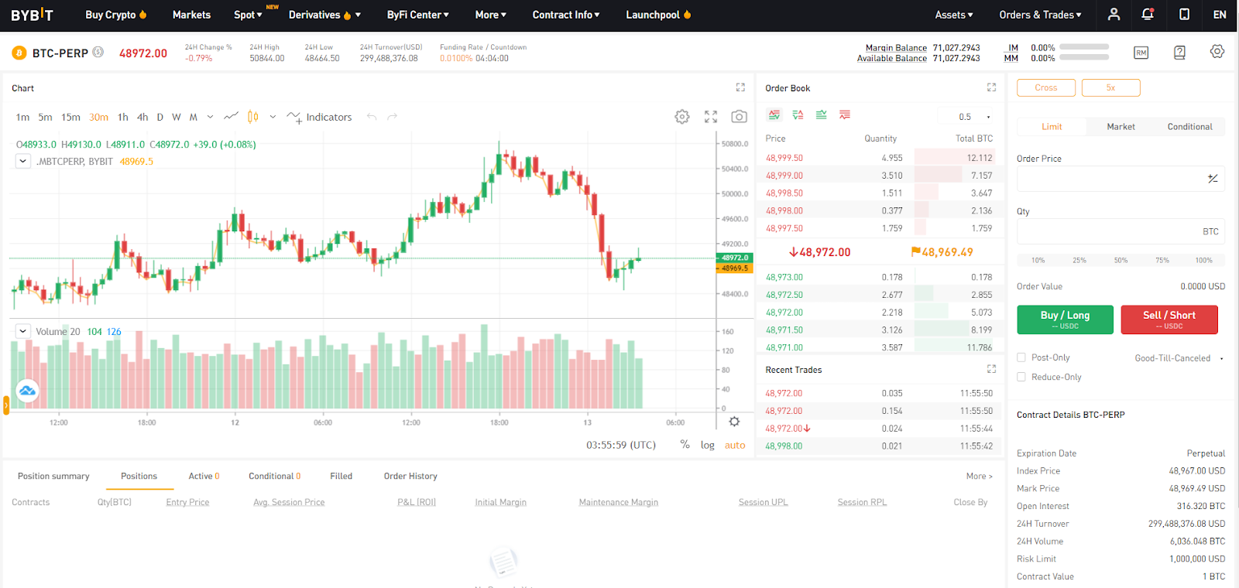Take a chart snapshot with camera icon

(x=739, y=117)
